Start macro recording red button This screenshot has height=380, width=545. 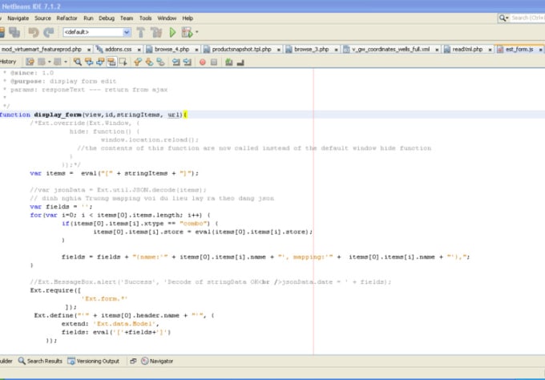202,63
